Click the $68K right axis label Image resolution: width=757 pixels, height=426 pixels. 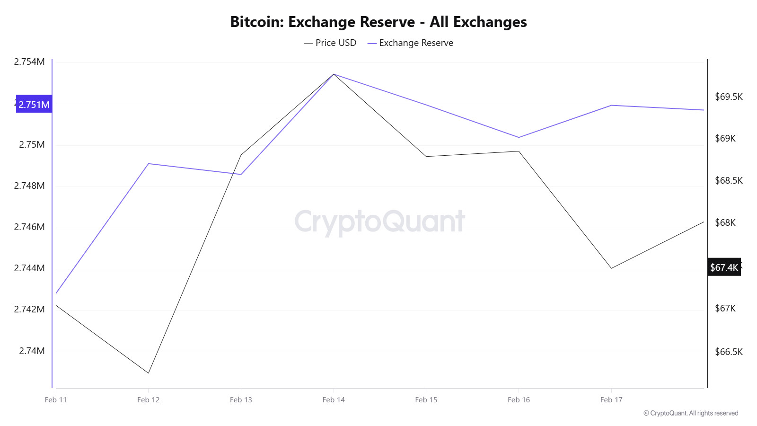click(725, 223)
